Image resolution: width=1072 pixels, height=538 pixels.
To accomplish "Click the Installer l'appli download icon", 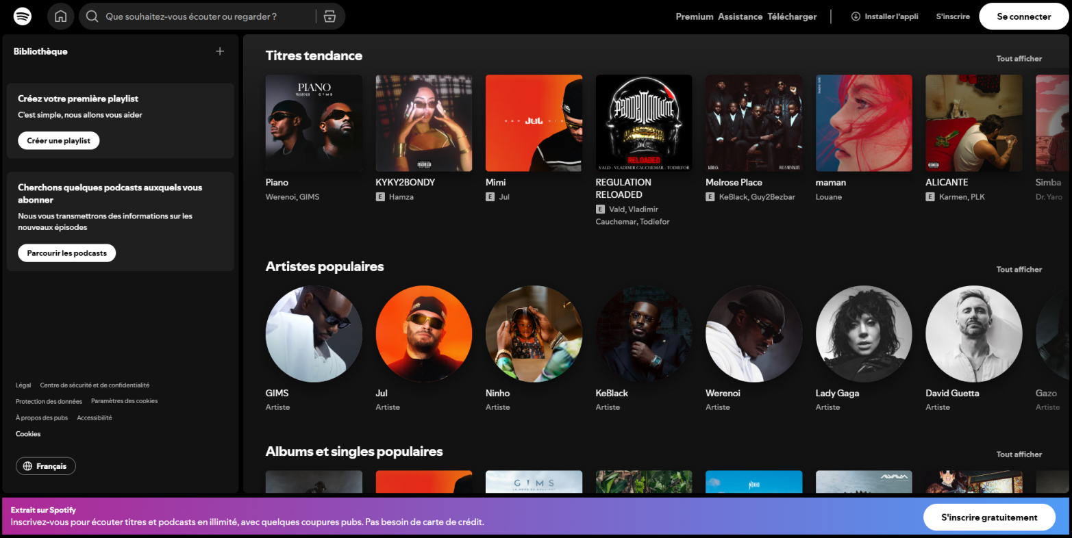I will tap(856, 16).
